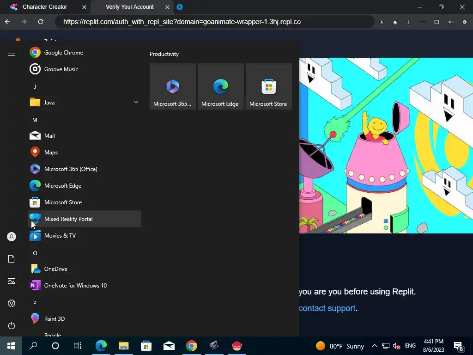This screenshot has height=355, width=473.
Task: Close the Character Creator tab
Action: [84, 7]
